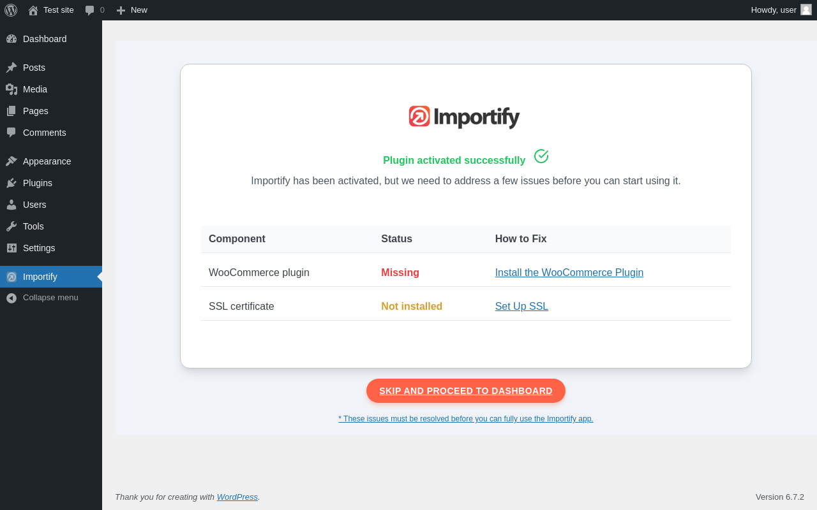Click Howdy, user account text
Image resolution: width=817 pixels, height=510 pixels.
pos(774,10)
